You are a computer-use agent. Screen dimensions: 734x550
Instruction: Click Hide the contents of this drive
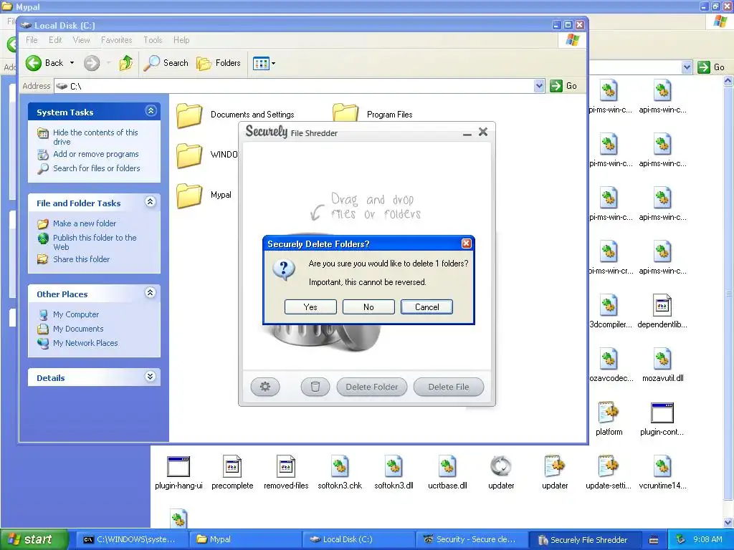pos(95,137)
